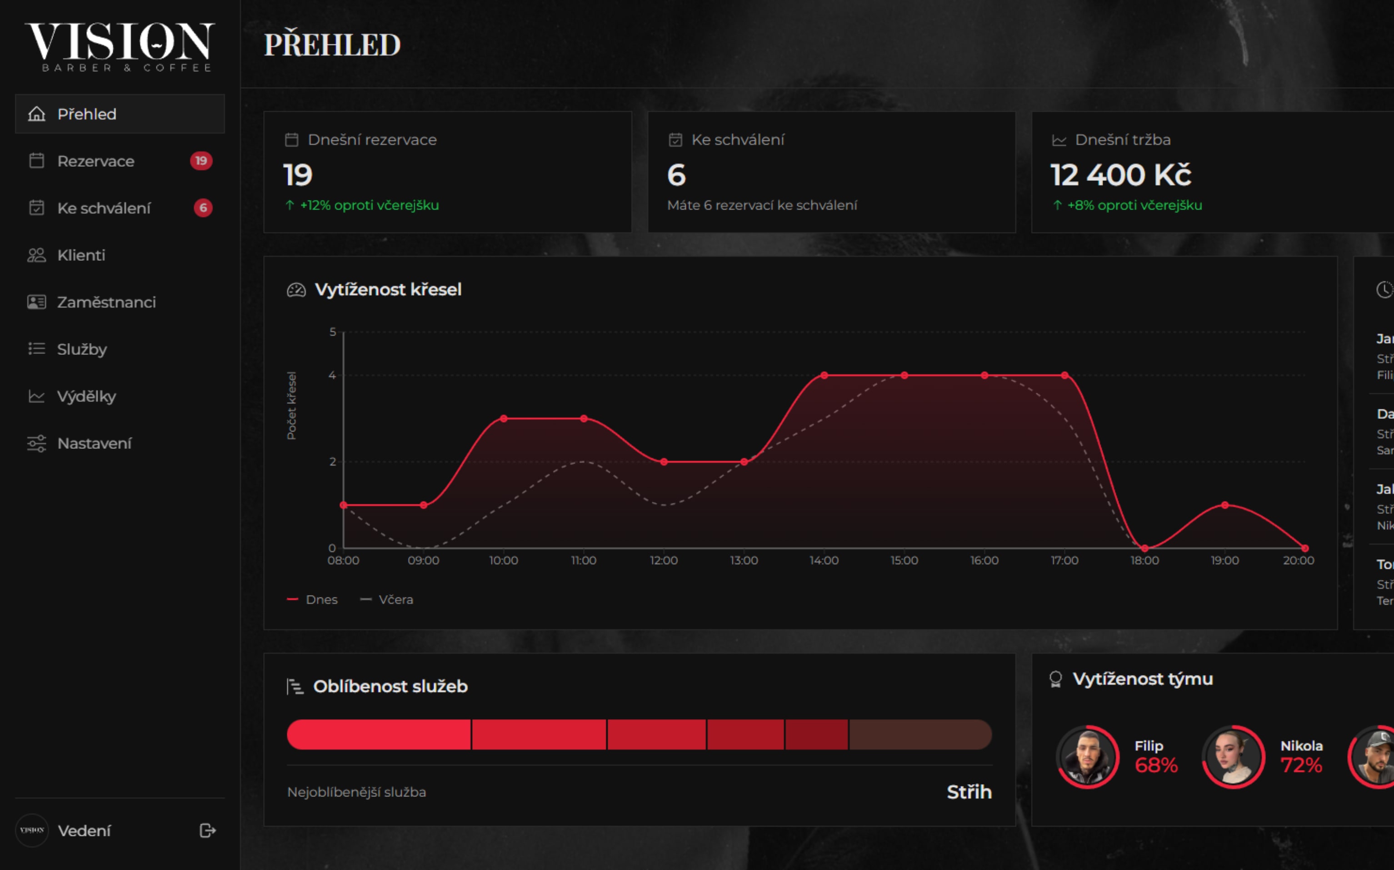Click the logout icon next to Vedení
The width and height of the screenshot is (1394, 870).
207,830
